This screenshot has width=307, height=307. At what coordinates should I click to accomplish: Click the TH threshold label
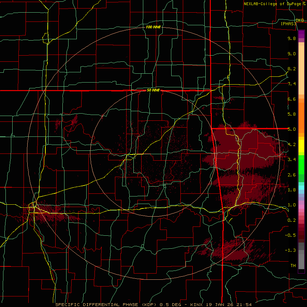pyautogui.click(x=293, y=266)
